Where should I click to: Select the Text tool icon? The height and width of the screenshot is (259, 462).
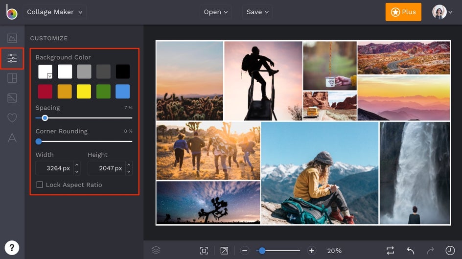(12, 138)
